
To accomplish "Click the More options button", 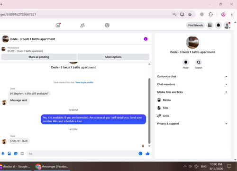I will [x=113, y=57].
